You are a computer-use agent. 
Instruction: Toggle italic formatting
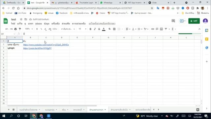[95, 29]
